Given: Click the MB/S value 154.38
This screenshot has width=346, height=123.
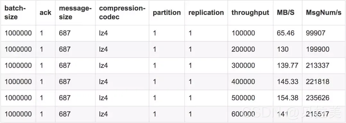Looking at the screenshot, I should [x=287, y=98].
